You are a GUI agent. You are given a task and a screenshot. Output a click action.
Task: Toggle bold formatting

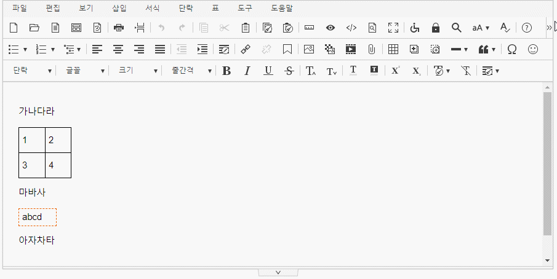(226, 71)
